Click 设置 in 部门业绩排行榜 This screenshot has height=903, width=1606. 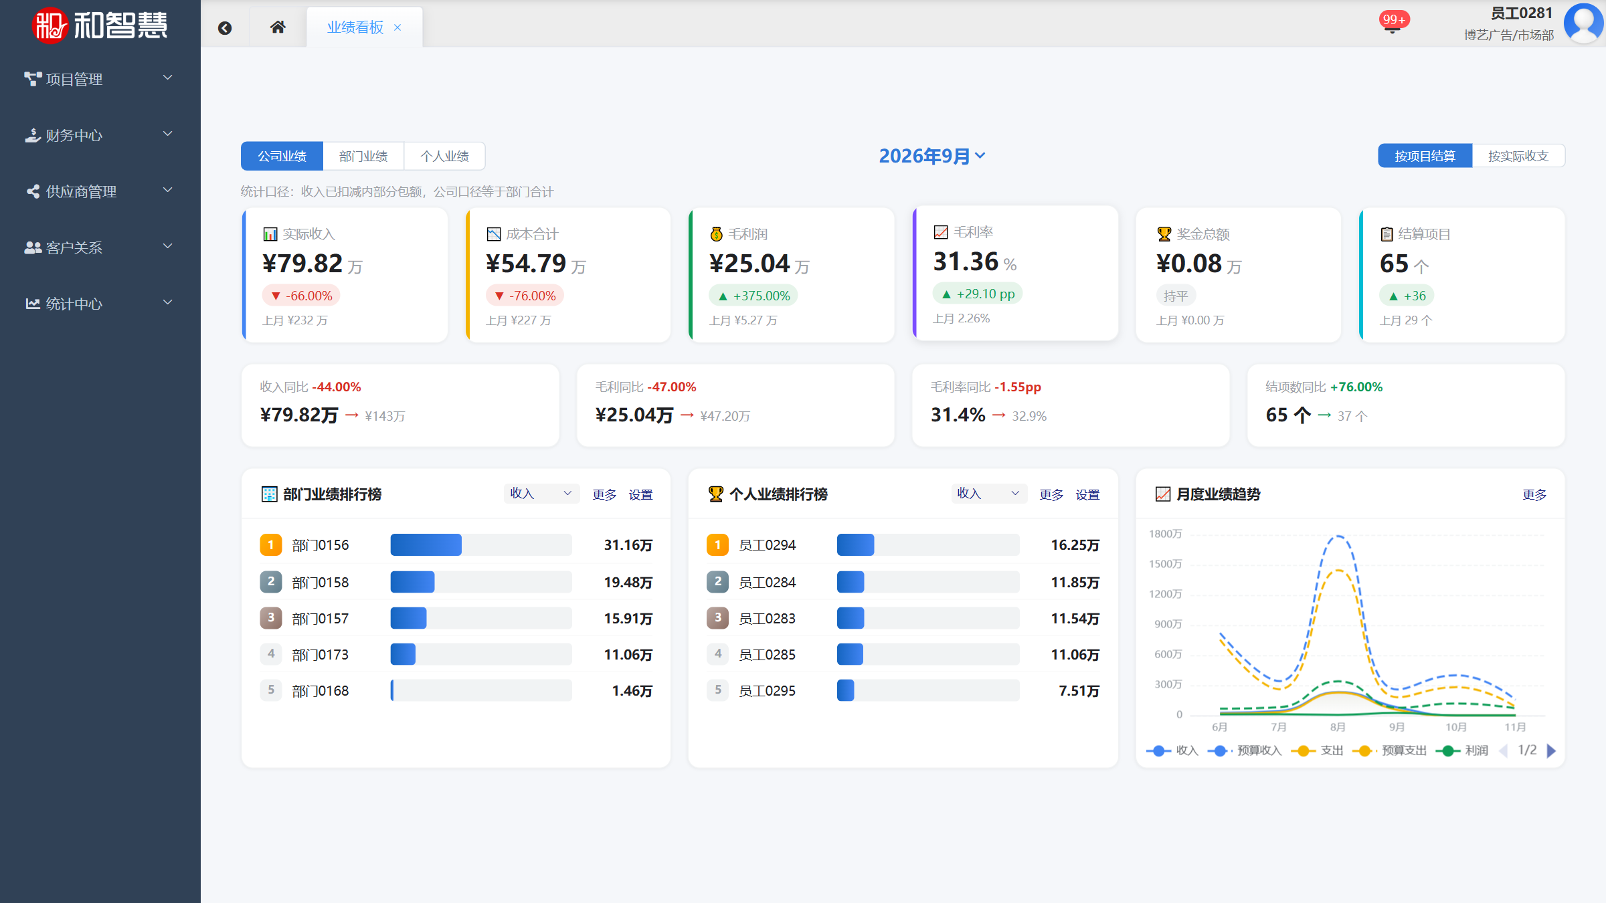tap(641, 495)
